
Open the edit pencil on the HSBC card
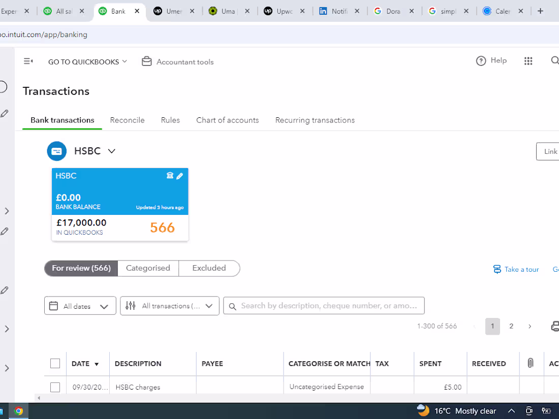click(x=179, y=176)
